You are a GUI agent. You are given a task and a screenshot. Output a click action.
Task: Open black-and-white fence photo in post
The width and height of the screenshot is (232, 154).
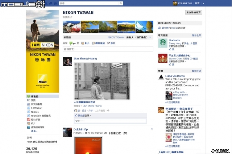pos(102,81)
